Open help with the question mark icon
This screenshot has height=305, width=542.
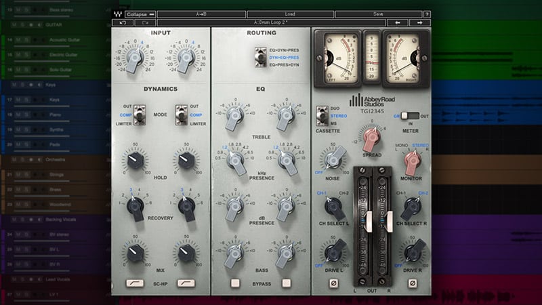[x=427, y=14]
